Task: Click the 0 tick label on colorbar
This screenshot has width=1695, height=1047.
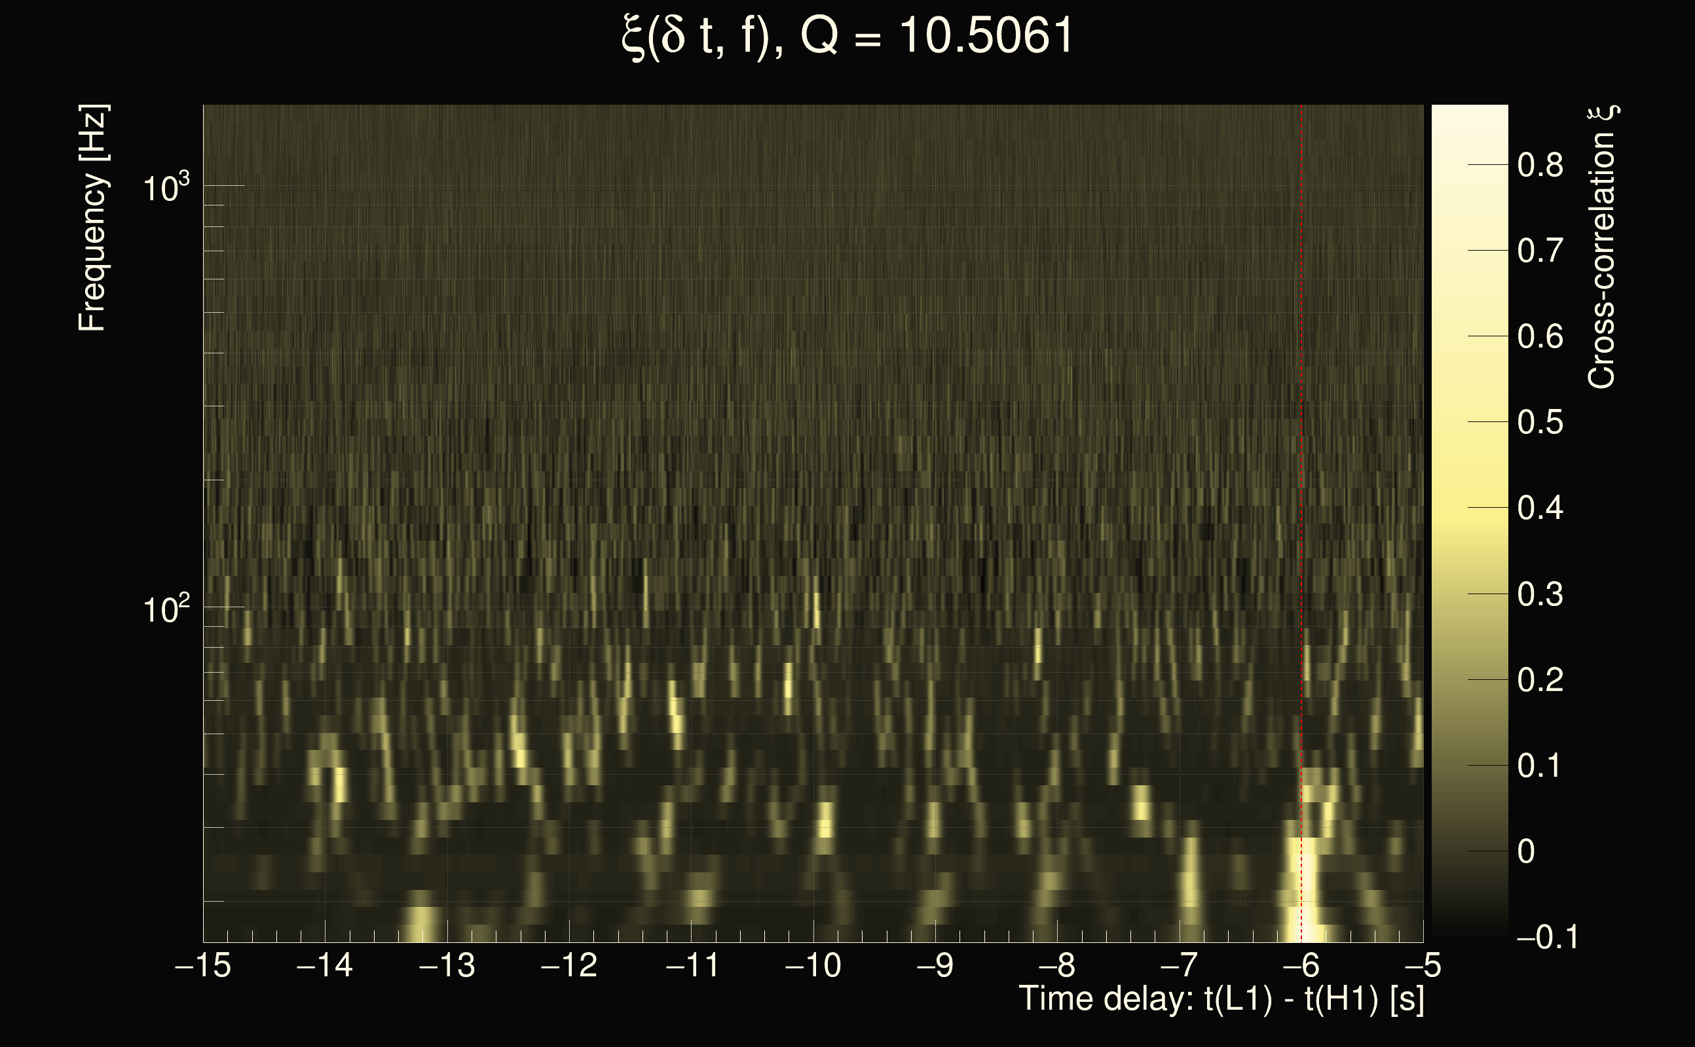Action: click(1526, 852)
